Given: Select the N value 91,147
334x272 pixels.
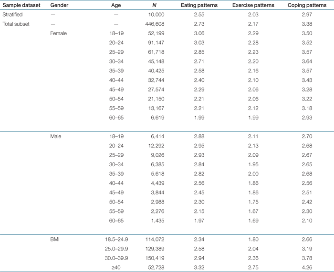Looking at the screenshot, I should coord(157,42).
